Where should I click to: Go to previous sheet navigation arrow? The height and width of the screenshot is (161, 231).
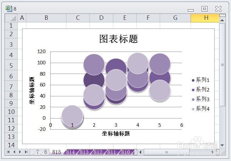click(x=14, y=152)
